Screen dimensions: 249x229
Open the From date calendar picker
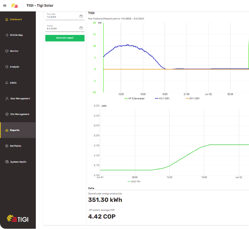point(81,16)
